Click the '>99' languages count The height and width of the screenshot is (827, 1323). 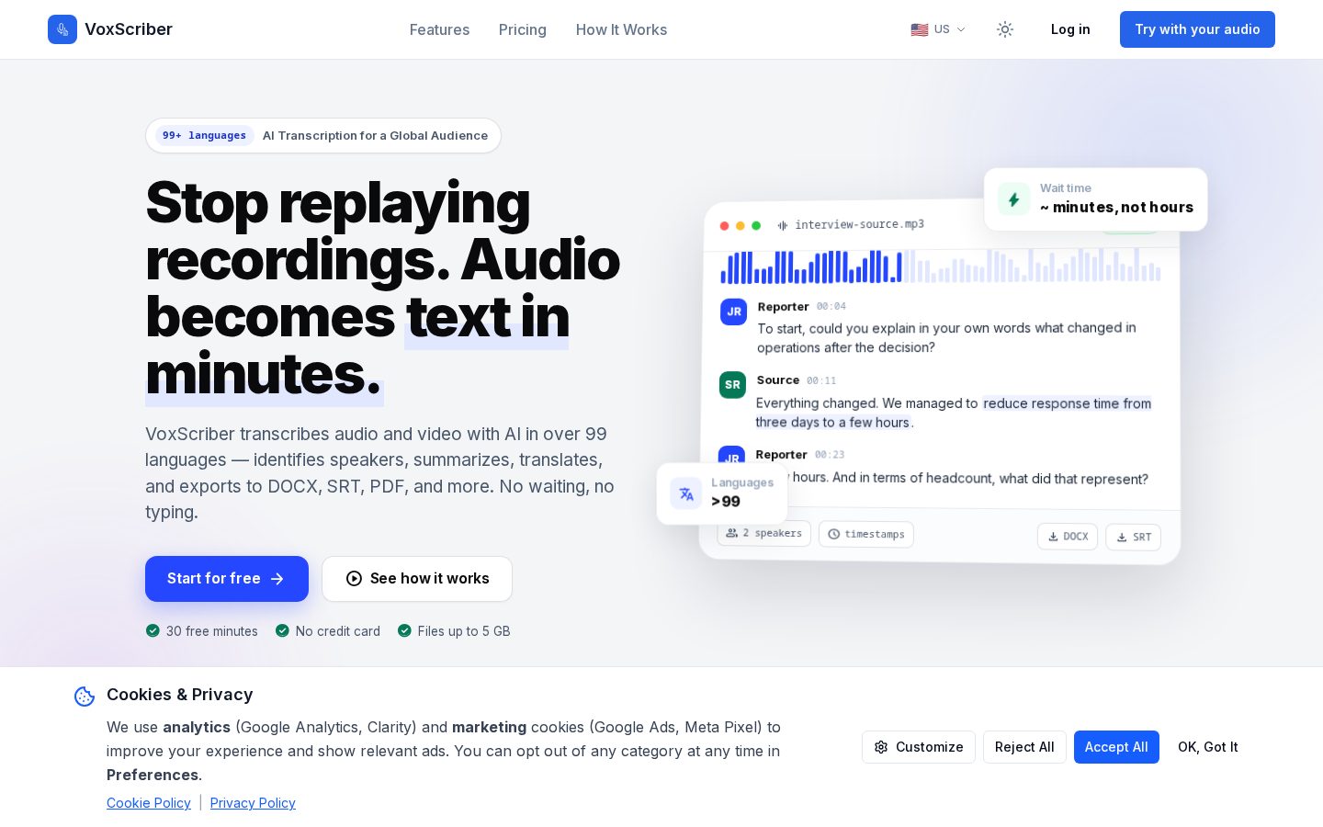click(726, 502)
